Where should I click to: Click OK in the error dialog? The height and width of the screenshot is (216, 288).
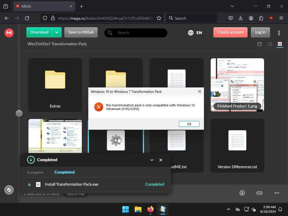pos(189,124)
